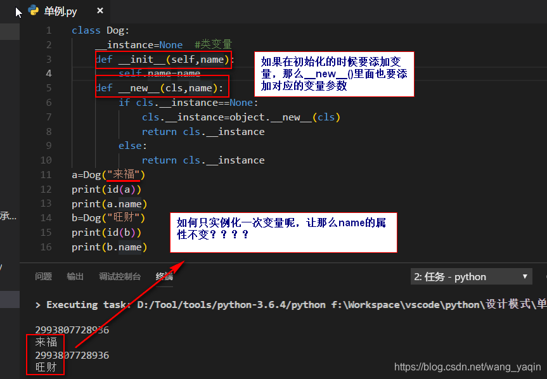Click line number 11 in gutter
Viewport: 547px width, 379px height.
[46, 175]
